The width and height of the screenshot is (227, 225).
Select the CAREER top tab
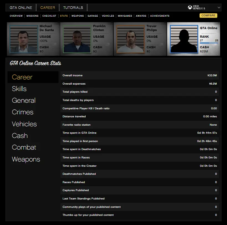pos(48,7)
